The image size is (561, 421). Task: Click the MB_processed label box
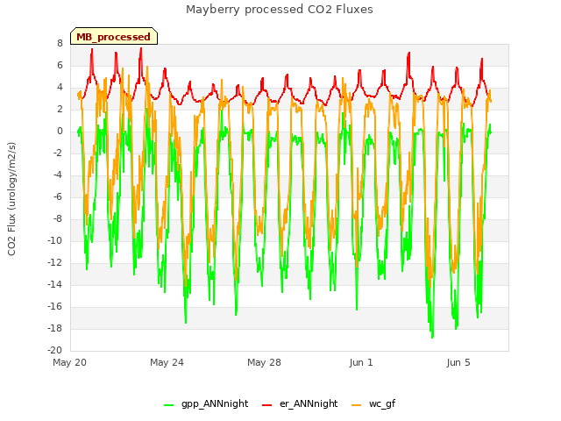tap(114, 36)
